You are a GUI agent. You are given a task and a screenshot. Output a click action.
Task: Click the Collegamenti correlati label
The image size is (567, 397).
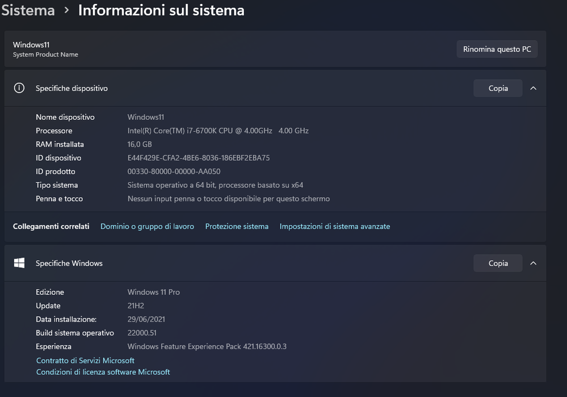(51, 226)
